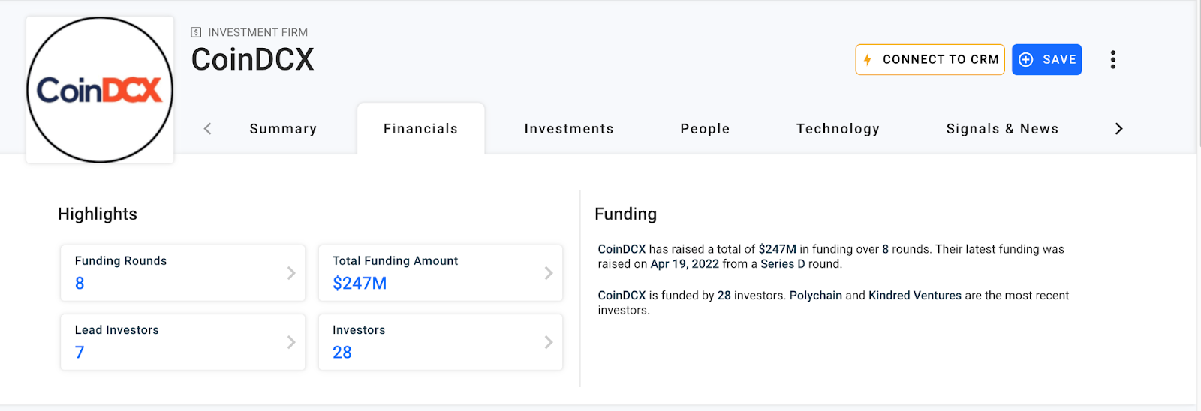Open the Investments tab
The height and width of the screenshot is (411, 1201).
click(568, 129)
